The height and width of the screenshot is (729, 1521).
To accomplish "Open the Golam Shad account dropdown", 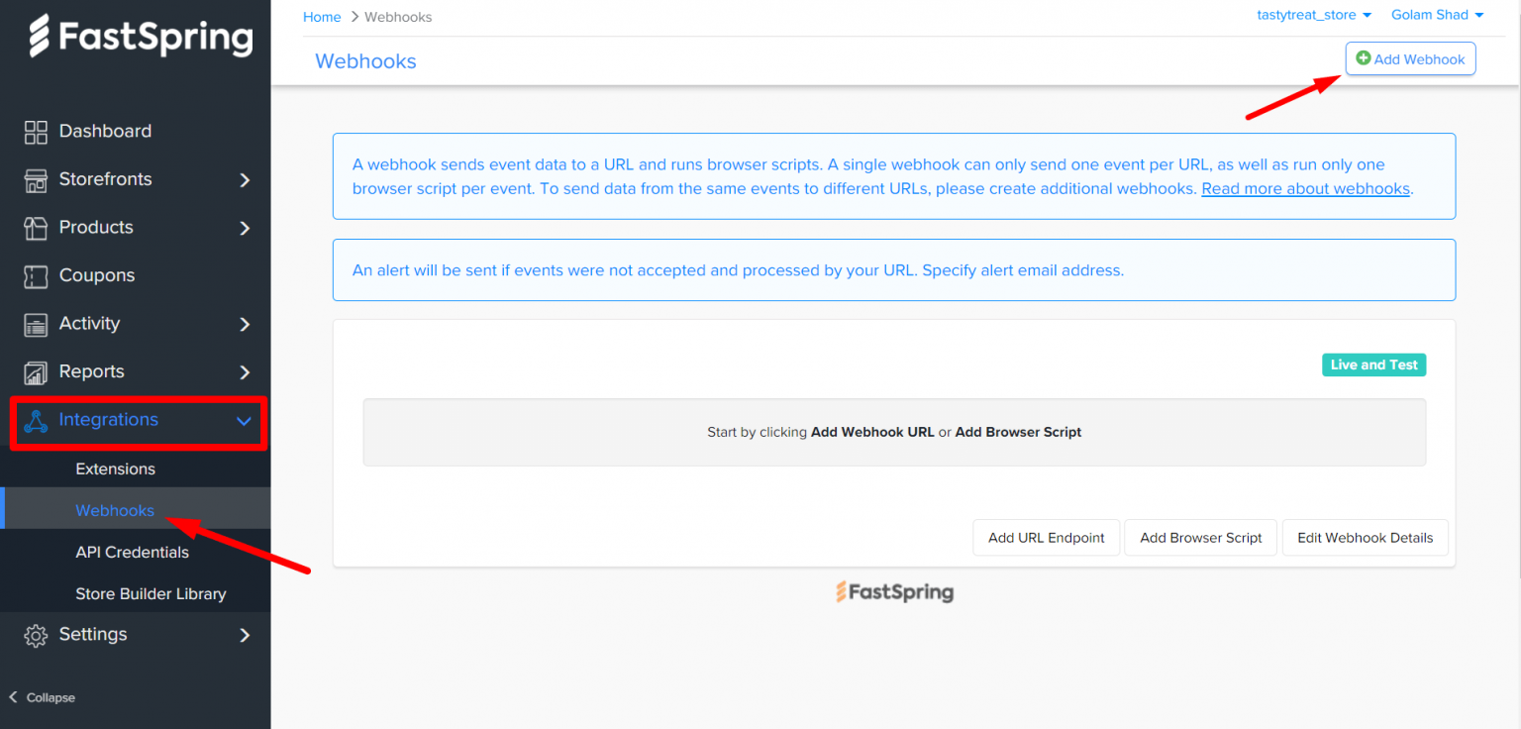I will pyautogui.click(x=1437, y=14).
